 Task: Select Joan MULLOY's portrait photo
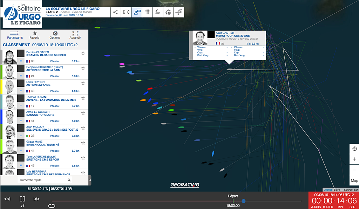coord(9,132)
